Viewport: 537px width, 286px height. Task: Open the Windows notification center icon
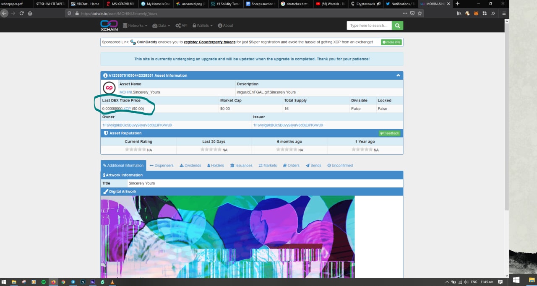[x=500, y=282]
